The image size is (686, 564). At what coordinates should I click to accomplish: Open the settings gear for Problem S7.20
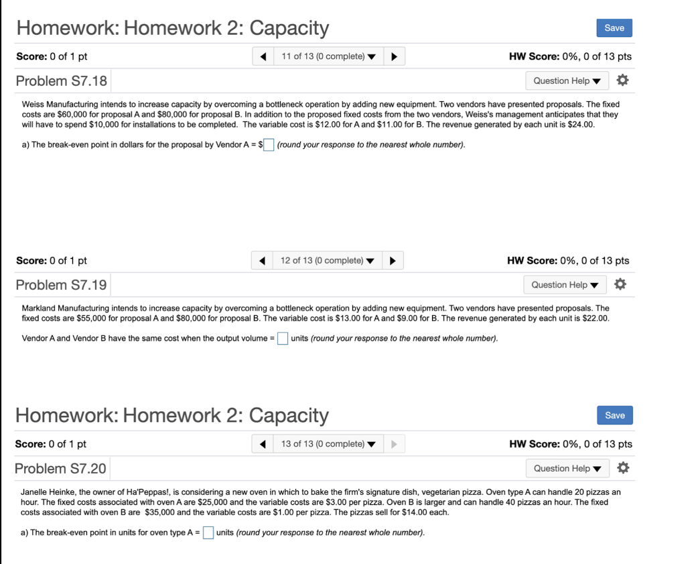coord(622,467)
